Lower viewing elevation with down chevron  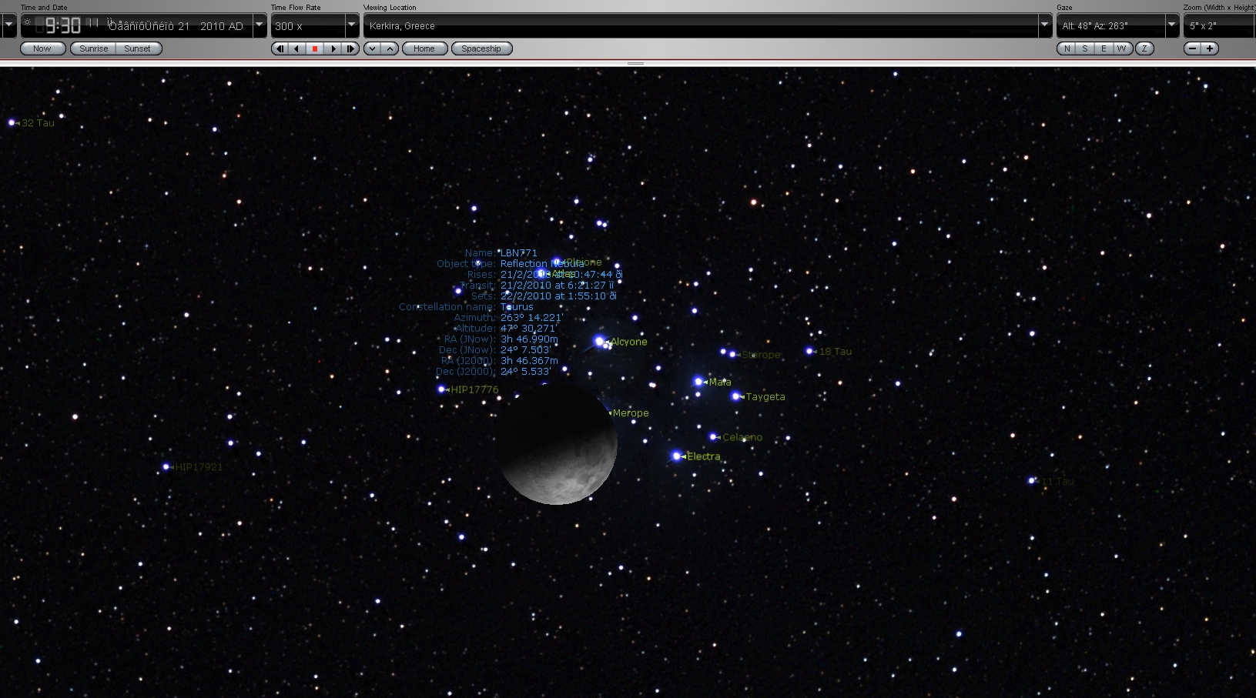[372, 48]
